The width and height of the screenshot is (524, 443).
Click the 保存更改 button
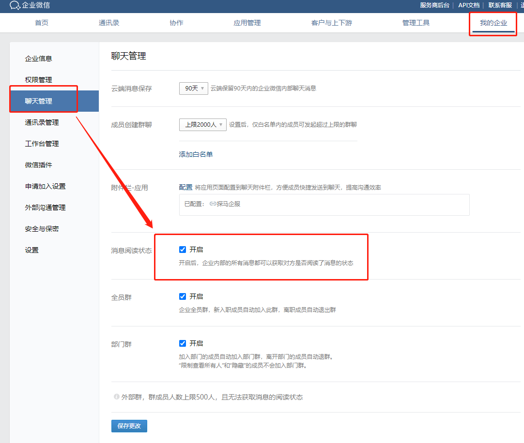click(129, 426)
